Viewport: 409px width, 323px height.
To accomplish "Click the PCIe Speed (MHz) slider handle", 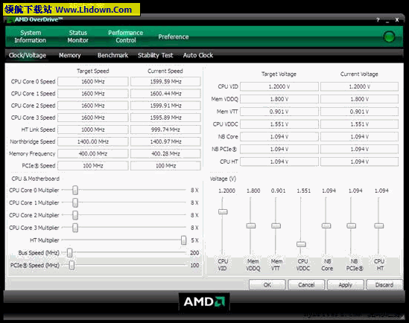I will 72,265.
